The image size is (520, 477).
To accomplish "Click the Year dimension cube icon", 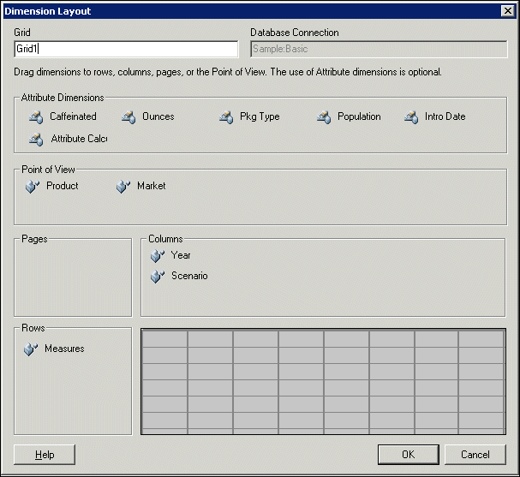I will point(157,256).
